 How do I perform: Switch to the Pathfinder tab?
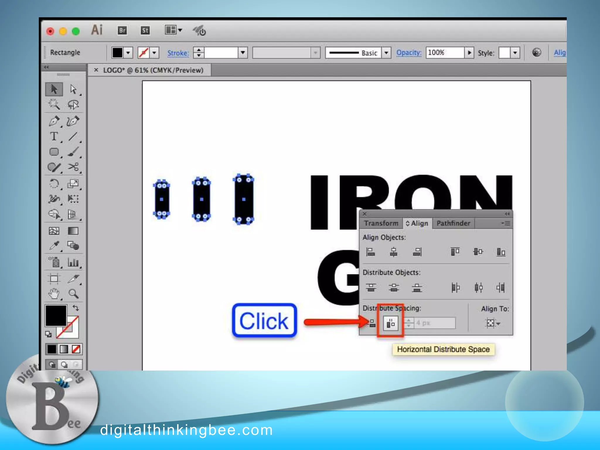click(453, 224)
